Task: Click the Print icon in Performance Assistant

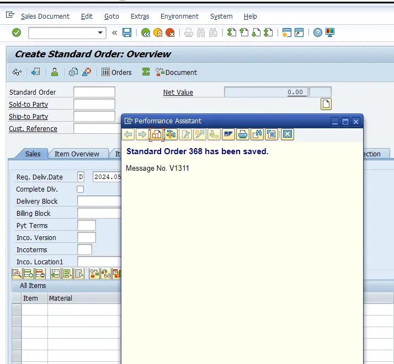Action: [x=243, y=134]
